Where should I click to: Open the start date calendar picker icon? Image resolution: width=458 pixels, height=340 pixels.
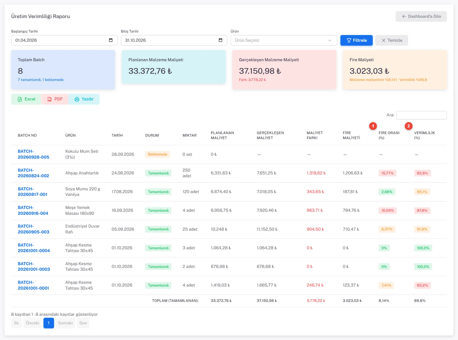point(111,40)
